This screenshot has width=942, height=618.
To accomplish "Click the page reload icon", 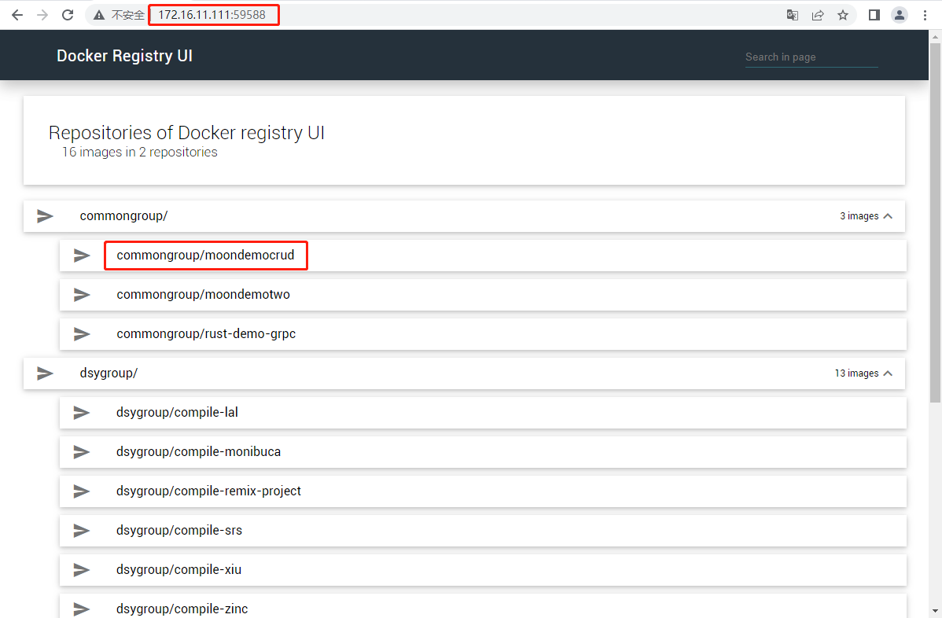I will [67, 14].
